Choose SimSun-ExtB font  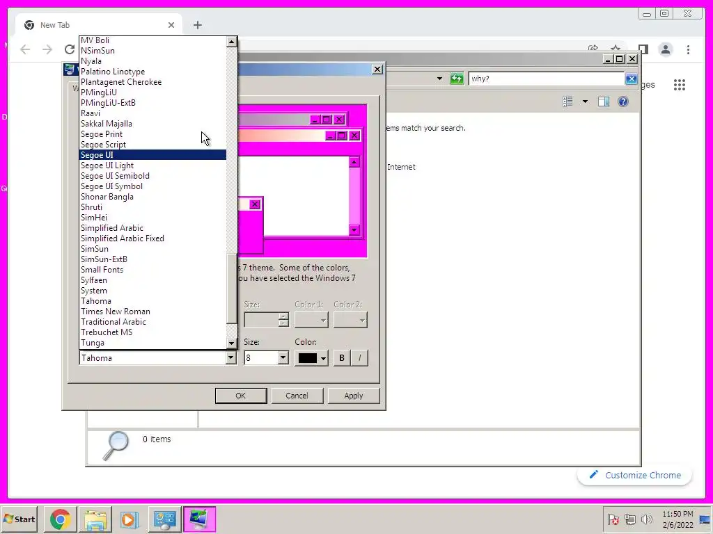tap(152, 259)
